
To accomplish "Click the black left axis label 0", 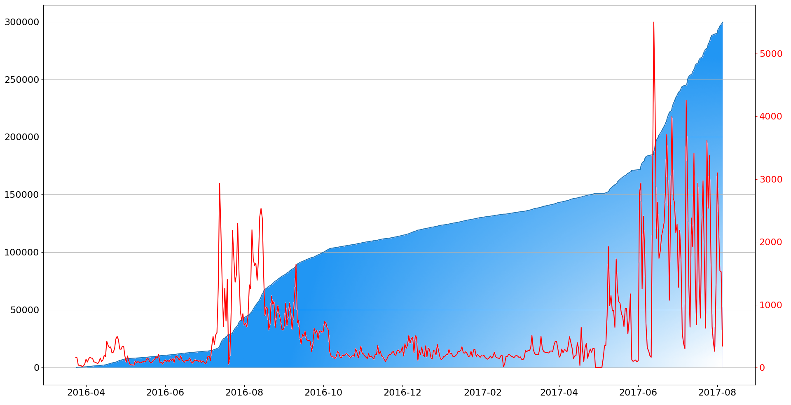I will click(x=37, y=368).
